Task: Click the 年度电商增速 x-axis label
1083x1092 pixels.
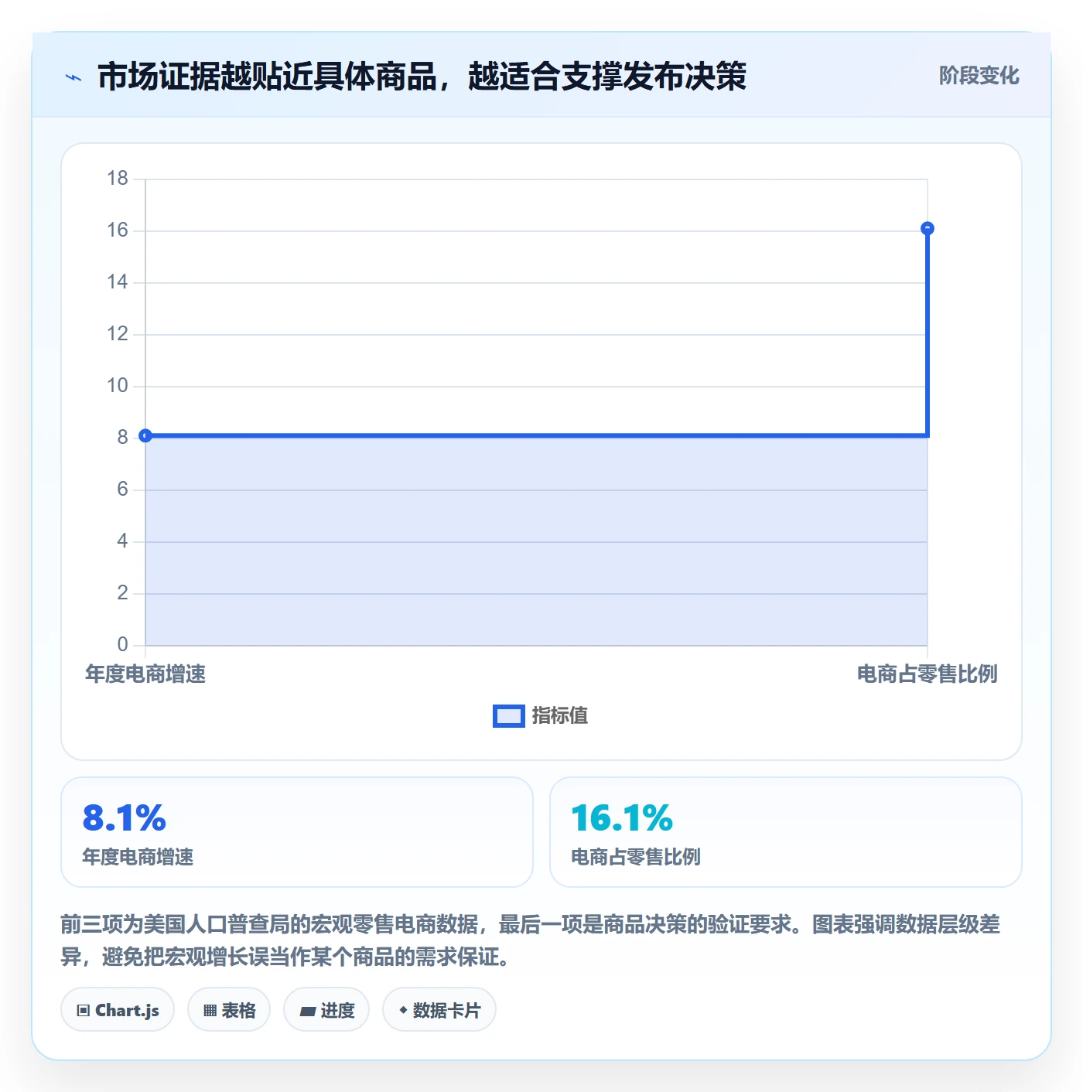Action: pos(145,674)
